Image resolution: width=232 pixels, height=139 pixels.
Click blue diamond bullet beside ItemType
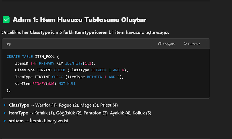click(5, 113)
